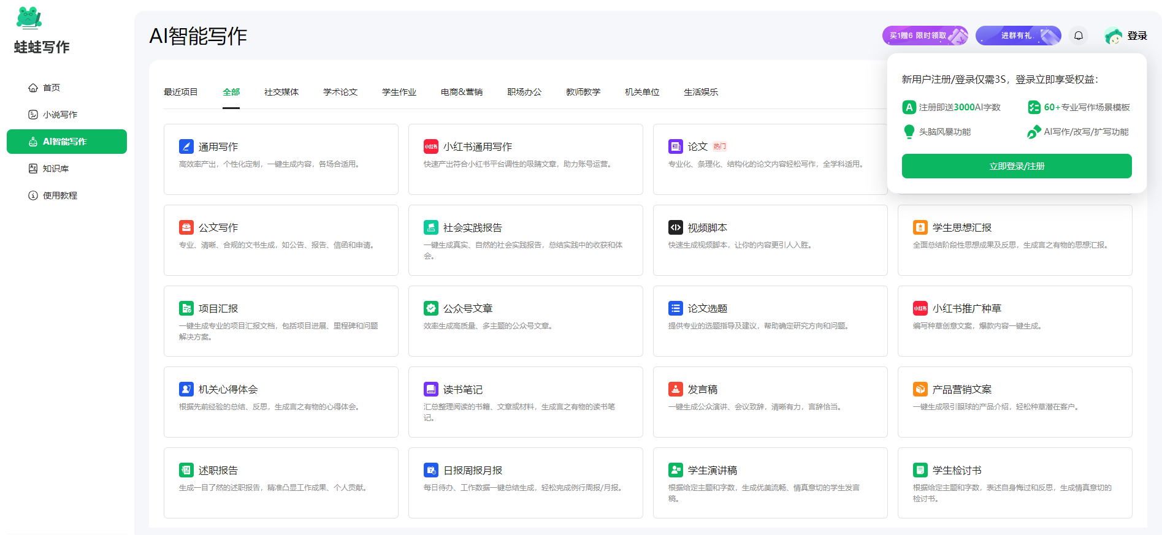This screenshot has width=1162, height=535.
Task: Switch to the 全部 tab
Action: click(x=231, y=92)
